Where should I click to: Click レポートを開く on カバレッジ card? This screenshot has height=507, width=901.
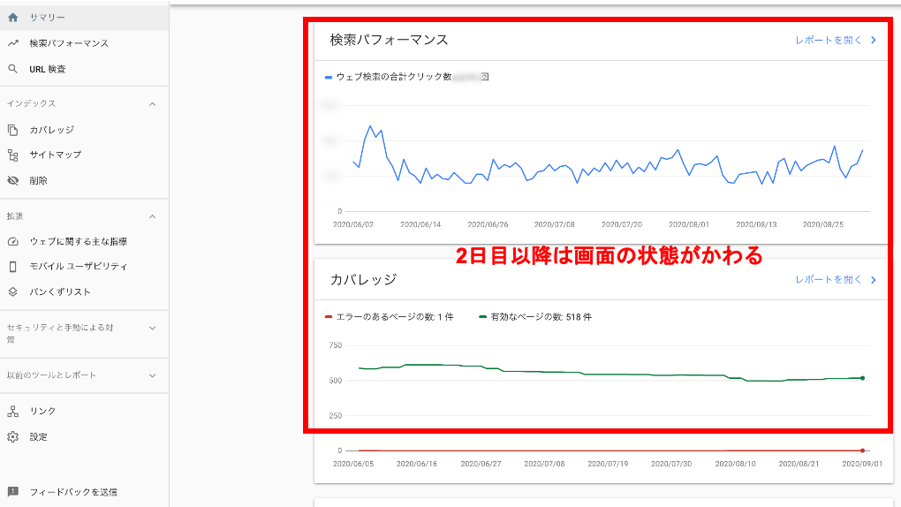[828, 279]
